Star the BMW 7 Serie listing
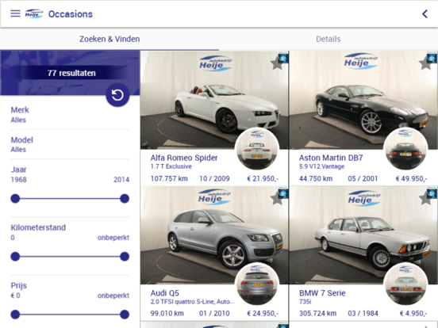The image size is (438, 328). point(425,199)
